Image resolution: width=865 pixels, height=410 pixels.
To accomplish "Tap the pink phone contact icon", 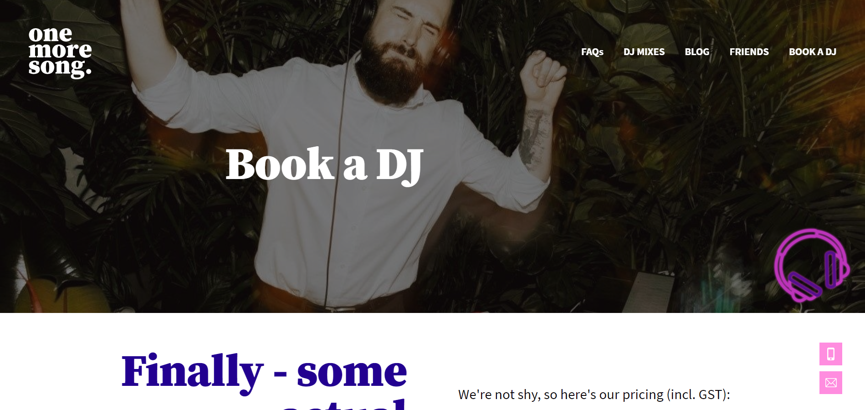I will click(831, 354).
